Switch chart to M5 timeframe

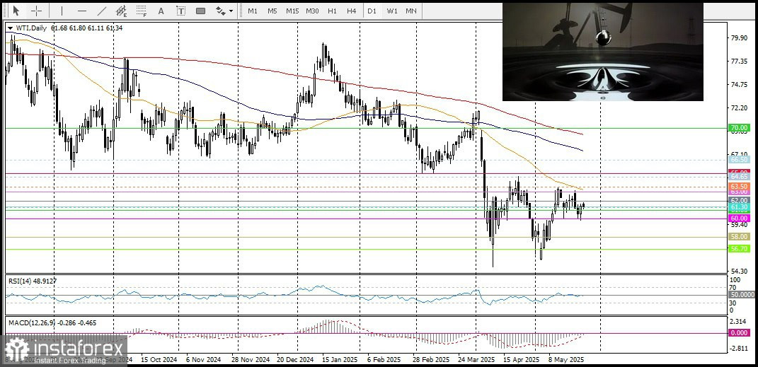272,11
